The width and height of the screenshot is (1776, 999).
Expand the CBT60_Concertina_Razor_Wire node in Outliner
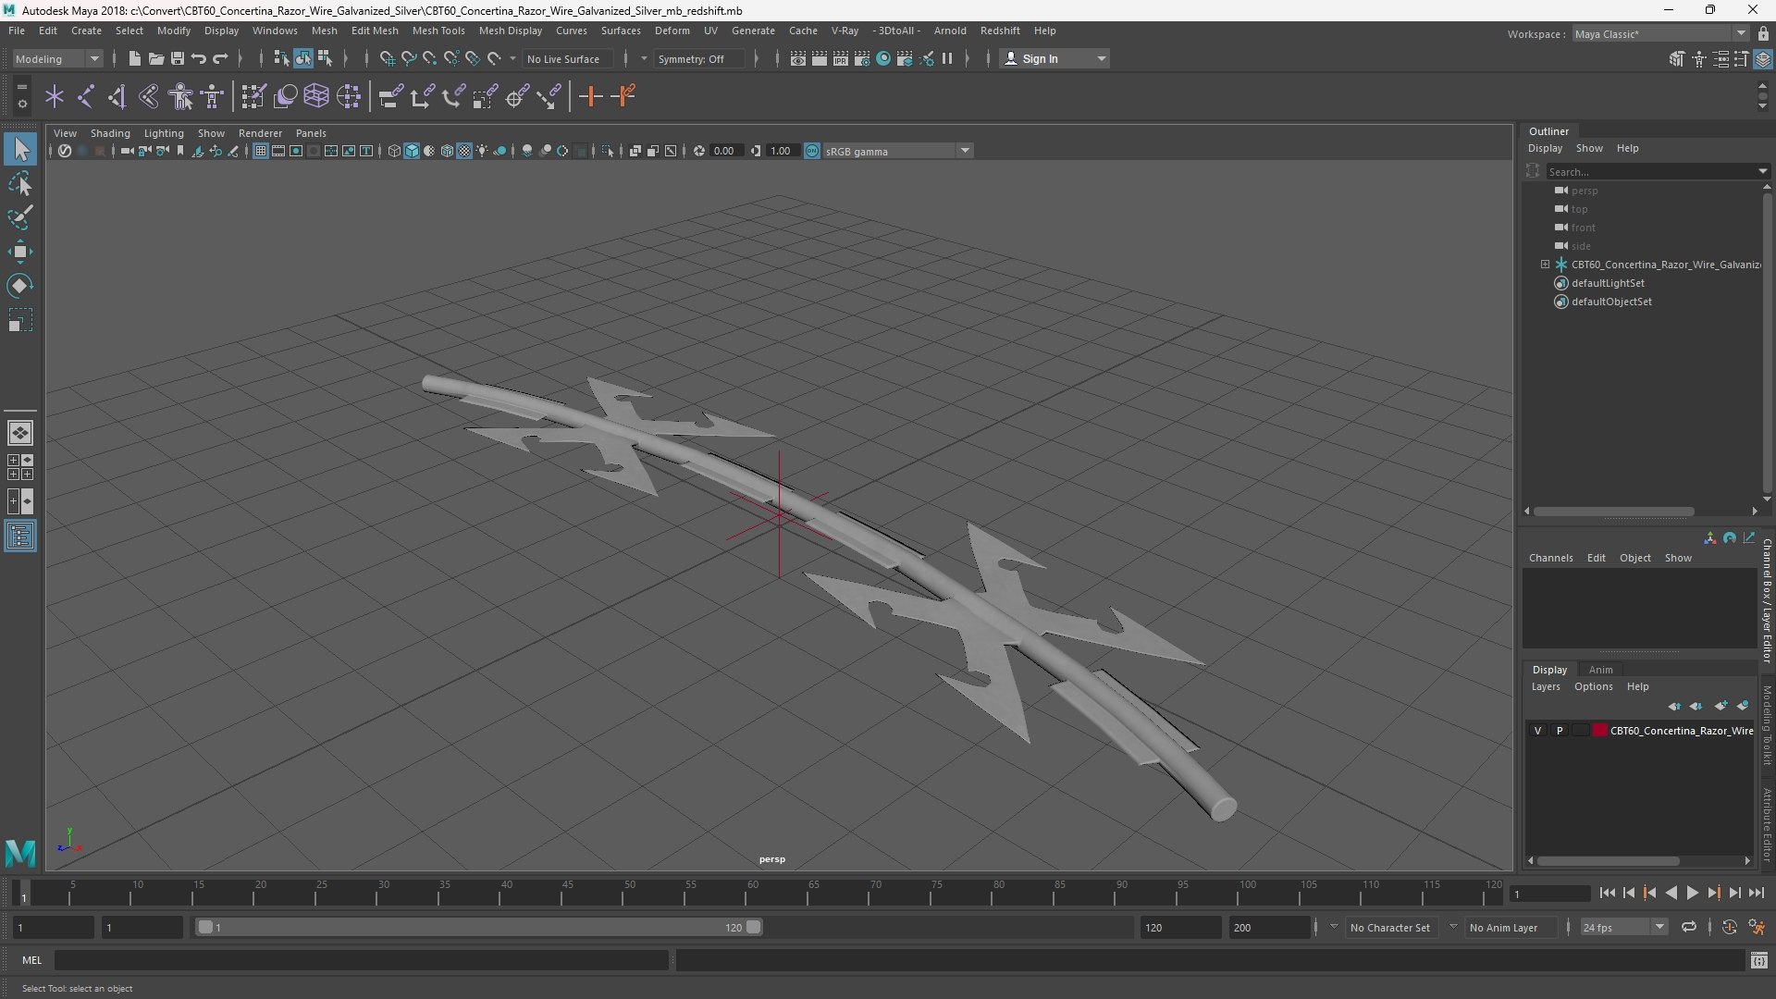(1545, 265)
